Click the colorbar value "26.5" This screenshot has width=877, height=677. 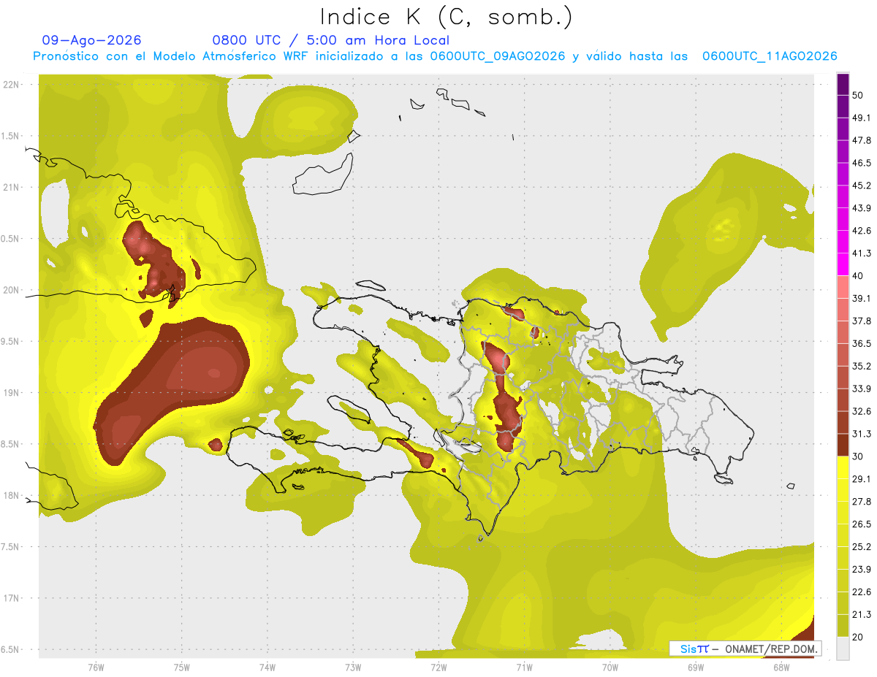coord(862,524)
